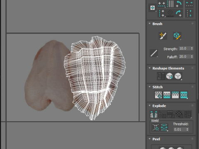This screenshot has height=149, width=199.
Task: Click the Space Horizontally arrows icon
Action: pyautogui.click(x=189, y=4)
